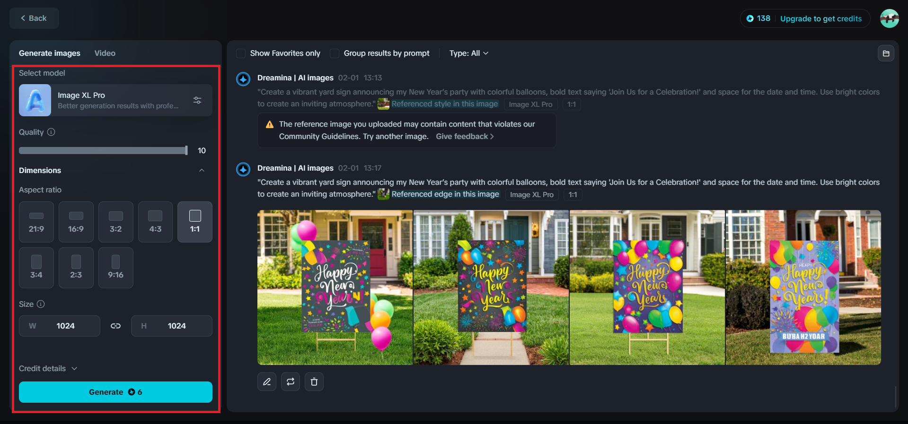The height and width of the screenshot is (424, 908).
Task: Open the first generated yard sign image
Action: pos(335,287)
